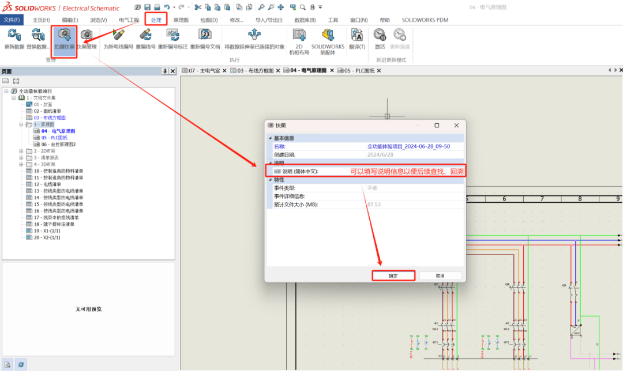Click the SOLIDWORKS 装配体 icon

coord(328,39)
